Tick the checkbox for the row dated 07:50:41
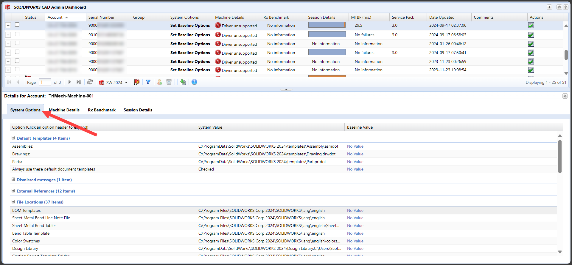Screen dimensions: 572x265 (x=17, y=52)
